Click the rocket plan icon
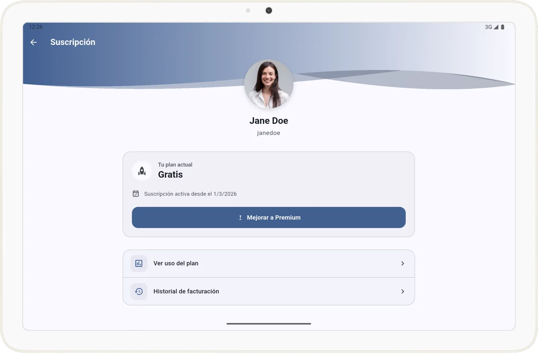This screenshot has height=353, width=538. (x=142, y=171)
